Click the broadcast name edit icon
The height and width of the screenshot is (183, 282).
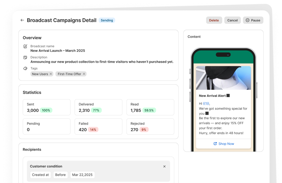coord(25,46)
